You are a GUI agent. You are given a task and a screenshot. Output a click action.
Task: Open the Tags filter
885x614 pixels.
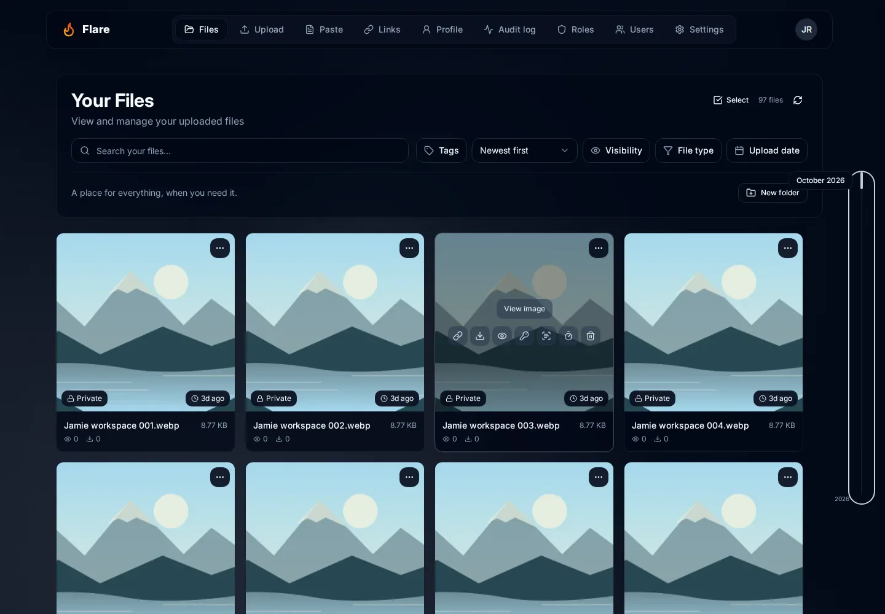441,150
